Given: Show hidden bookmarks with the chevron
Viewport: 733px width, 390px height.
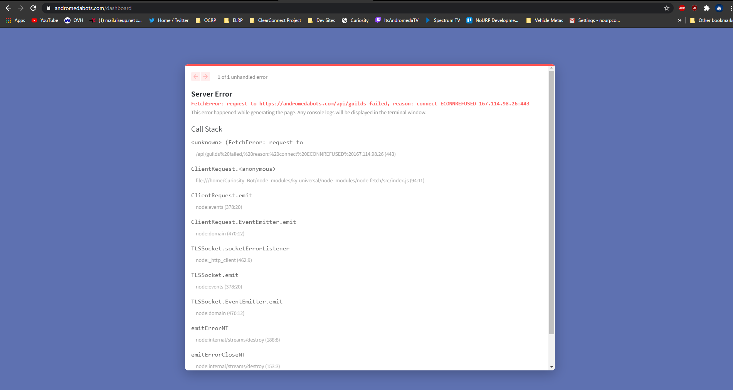Looking at the screenshot, I should (x=680, y=20).
